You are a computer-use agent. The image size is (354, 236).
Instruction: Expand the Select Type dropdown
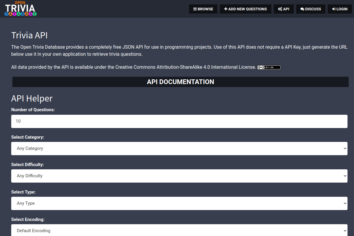click(x=179, y=203)
